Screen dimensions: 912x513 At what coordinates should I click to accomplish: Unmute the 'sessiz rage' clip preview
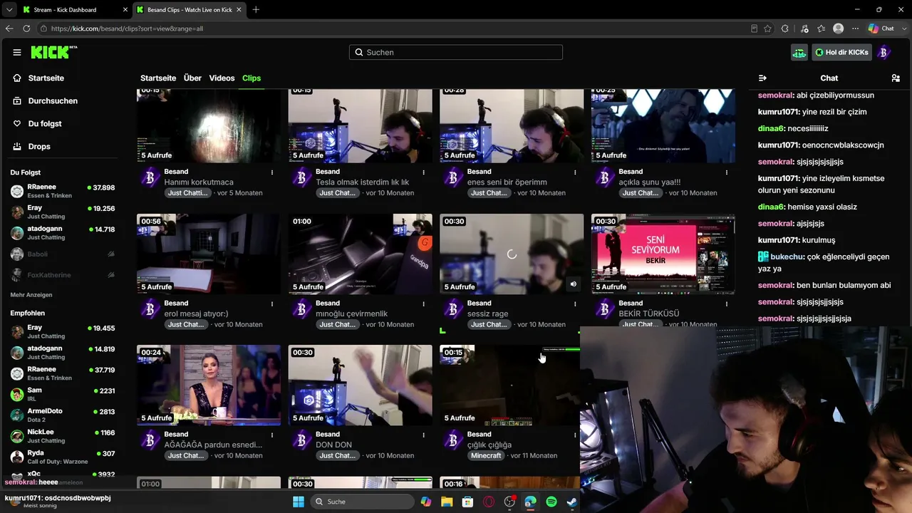[574, 284]
